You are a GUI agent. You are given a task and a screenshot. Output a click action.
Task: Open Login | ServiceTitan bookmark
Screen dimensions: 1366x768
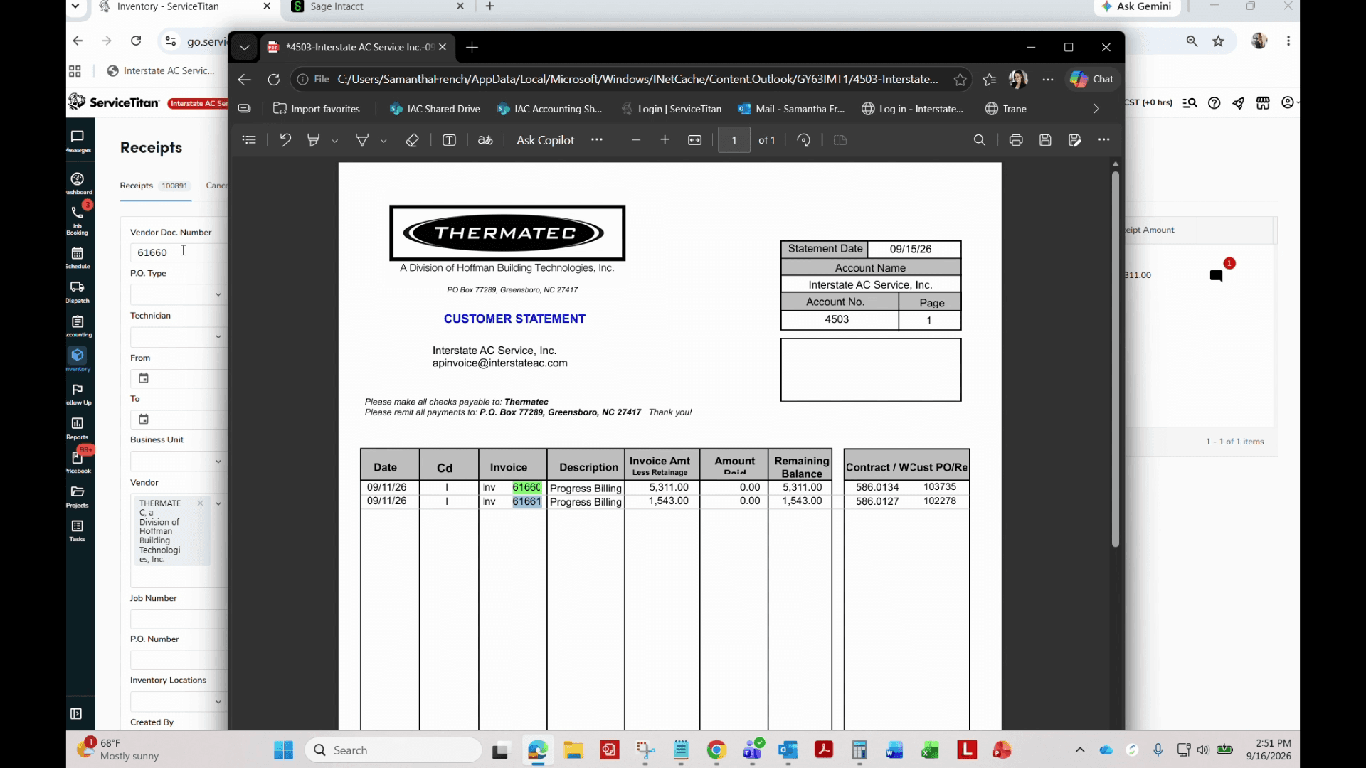coord(671,109)
